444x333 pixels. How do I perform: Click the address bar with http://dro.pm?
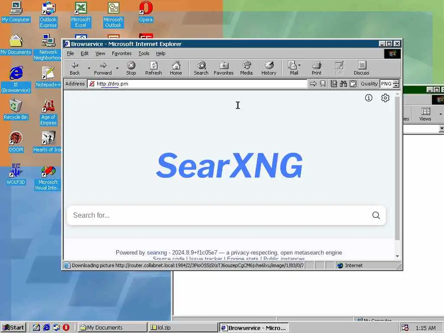click(x=197, y=84)
